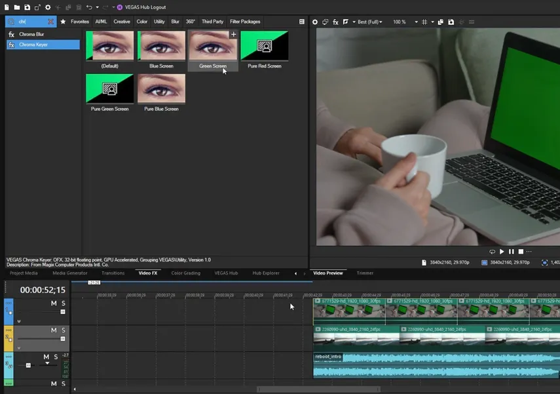Select the 360° filter category
This screenshot has height=394, width=560.
(x=191, y=22)
